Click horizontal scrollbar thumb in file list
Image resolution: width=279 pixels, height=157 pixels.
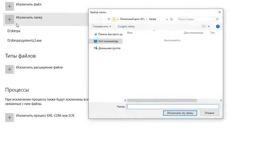162,100
